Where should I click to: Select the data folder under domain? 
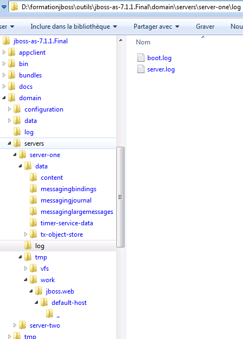click(30, 121)
